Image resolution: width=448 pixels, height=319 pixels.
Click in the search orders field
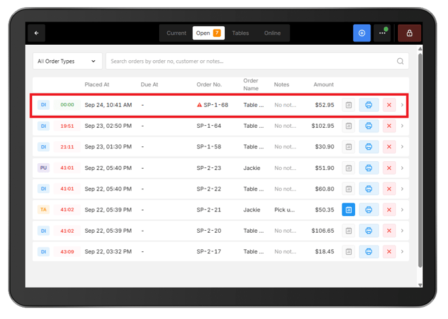tap(257, 61)
